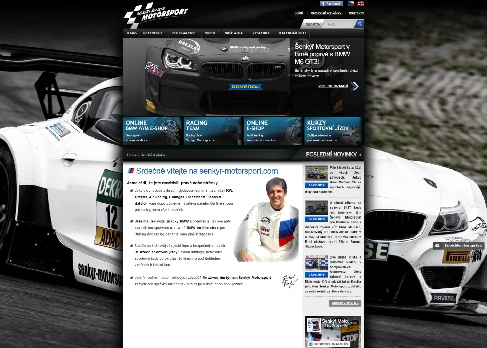The image size is (487, 348).
Task: Click the 'BMW on-line shop' bold text
Action: tap(202, 228)
